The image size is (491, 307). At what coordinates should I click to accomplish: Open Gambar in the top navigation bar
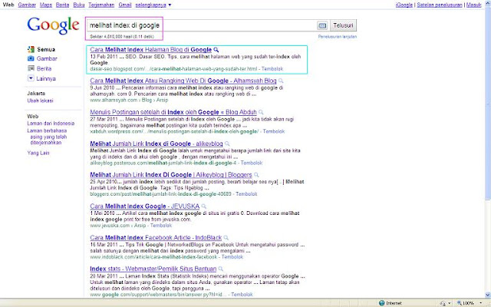click(27, 5)
